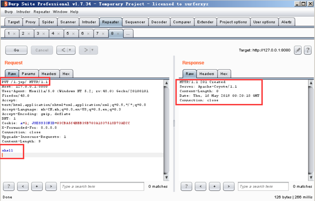The image size is (315, 201).
Task: Close Repeater tab 8
Action: [x=118, y=34]
